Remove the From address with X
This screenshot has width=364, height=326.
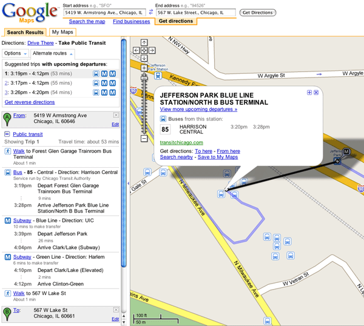click(116, 115)
